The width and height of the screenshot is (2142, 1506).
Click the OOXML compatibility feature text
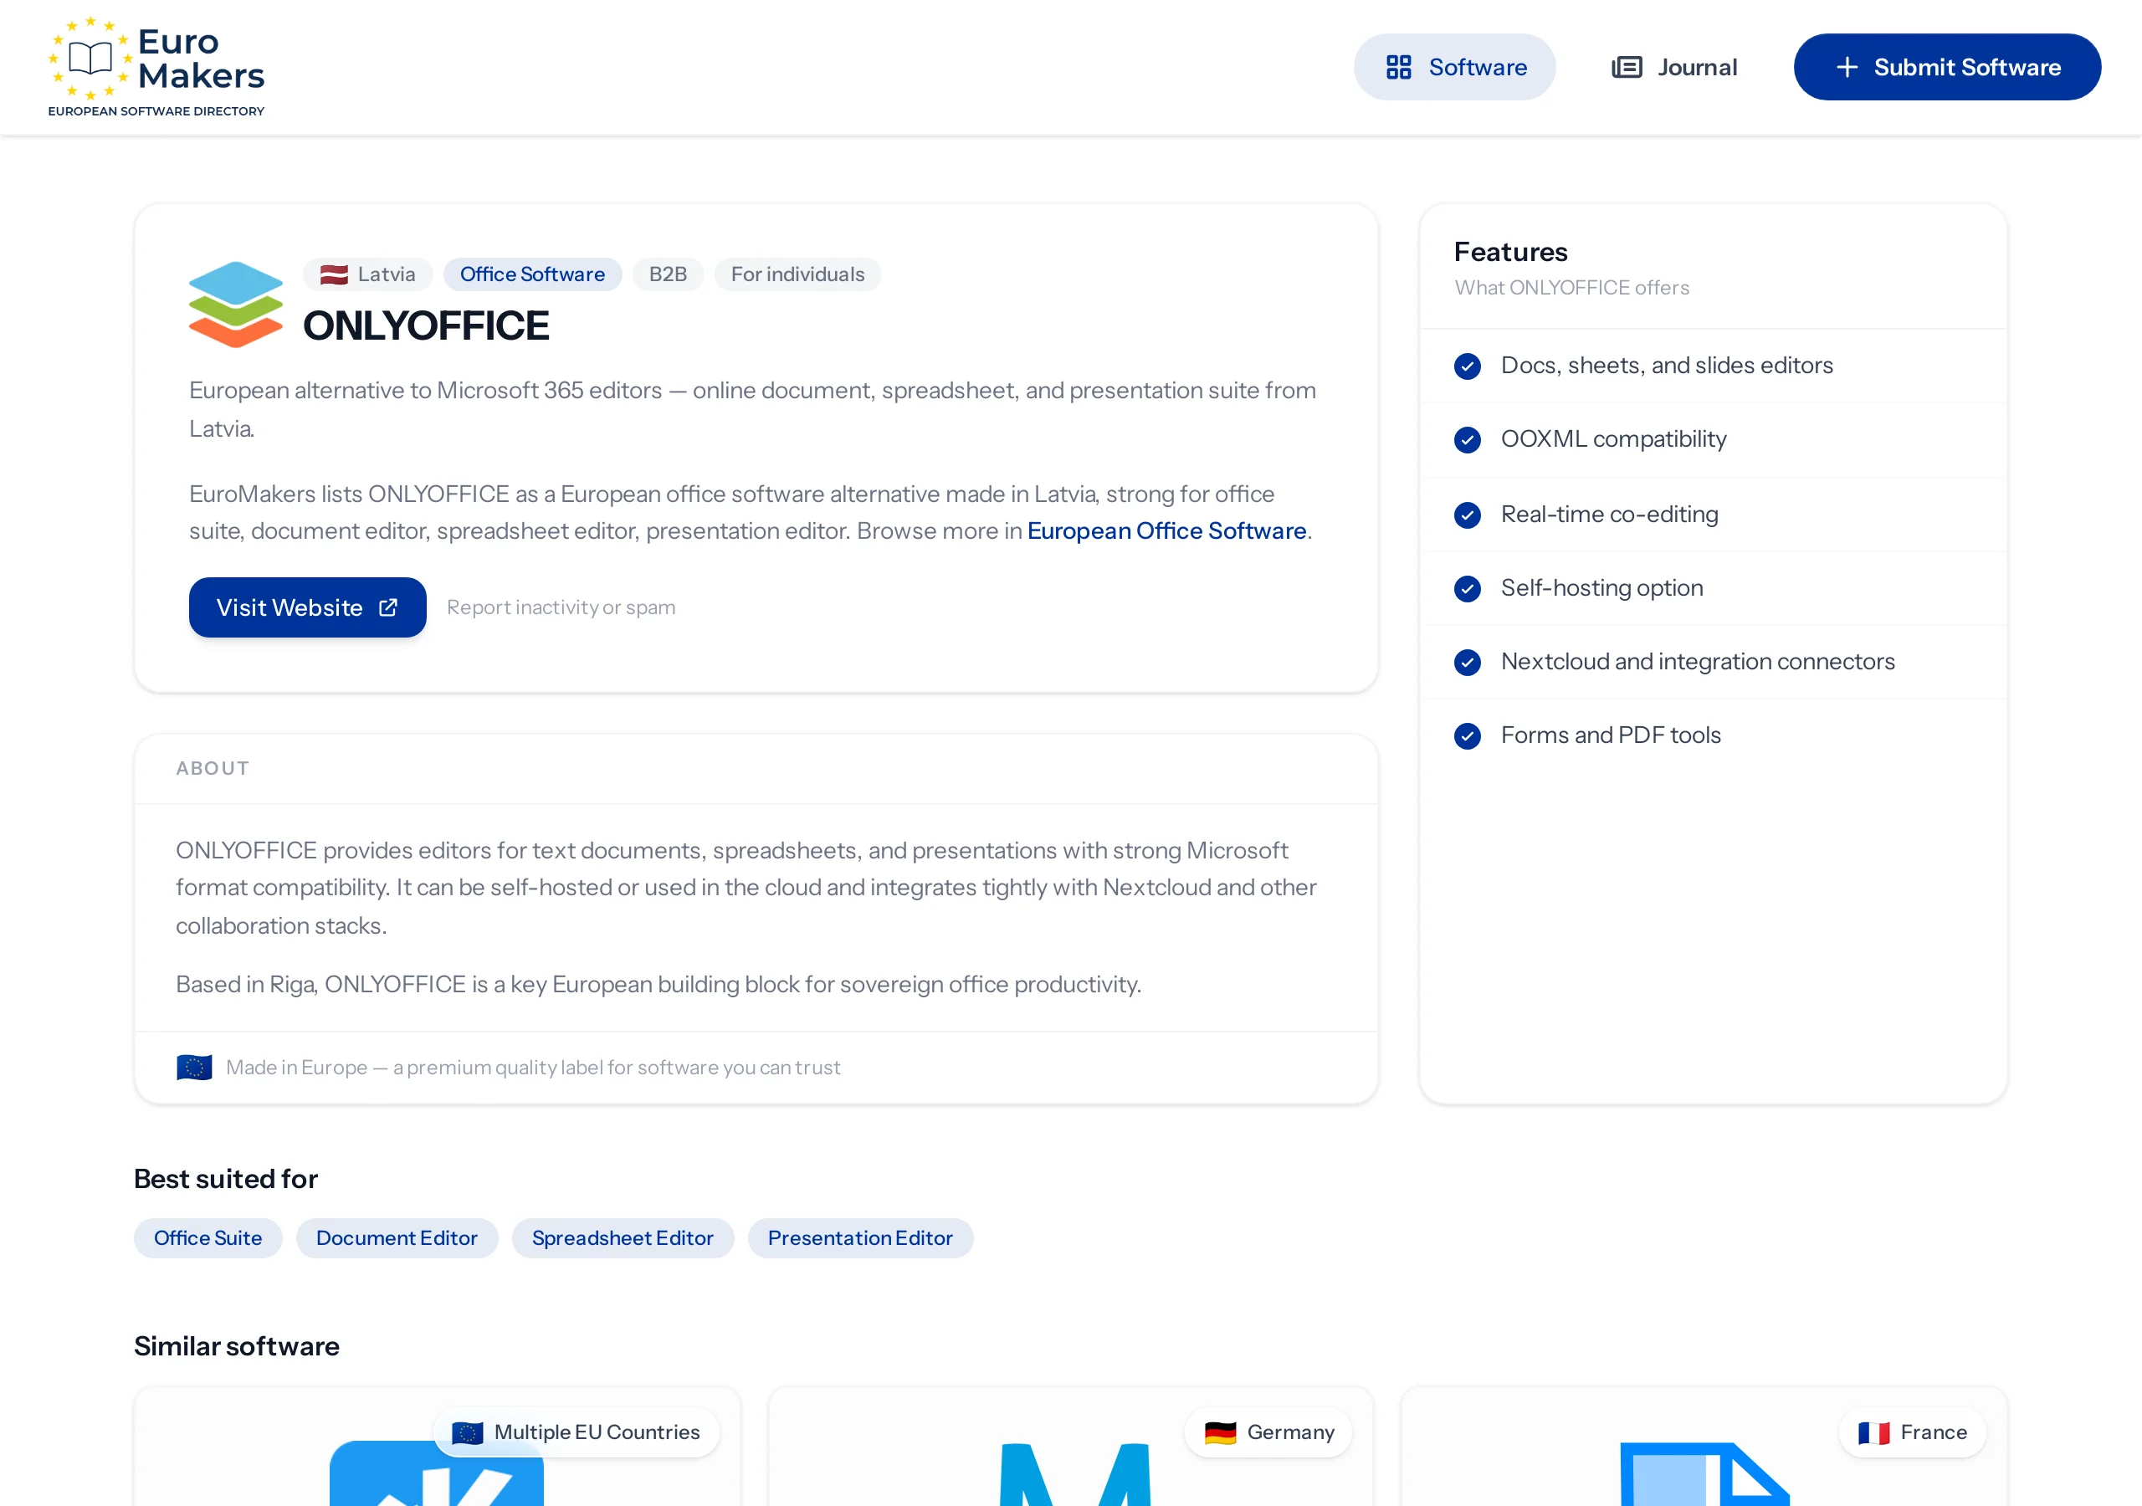point(1613,438)
